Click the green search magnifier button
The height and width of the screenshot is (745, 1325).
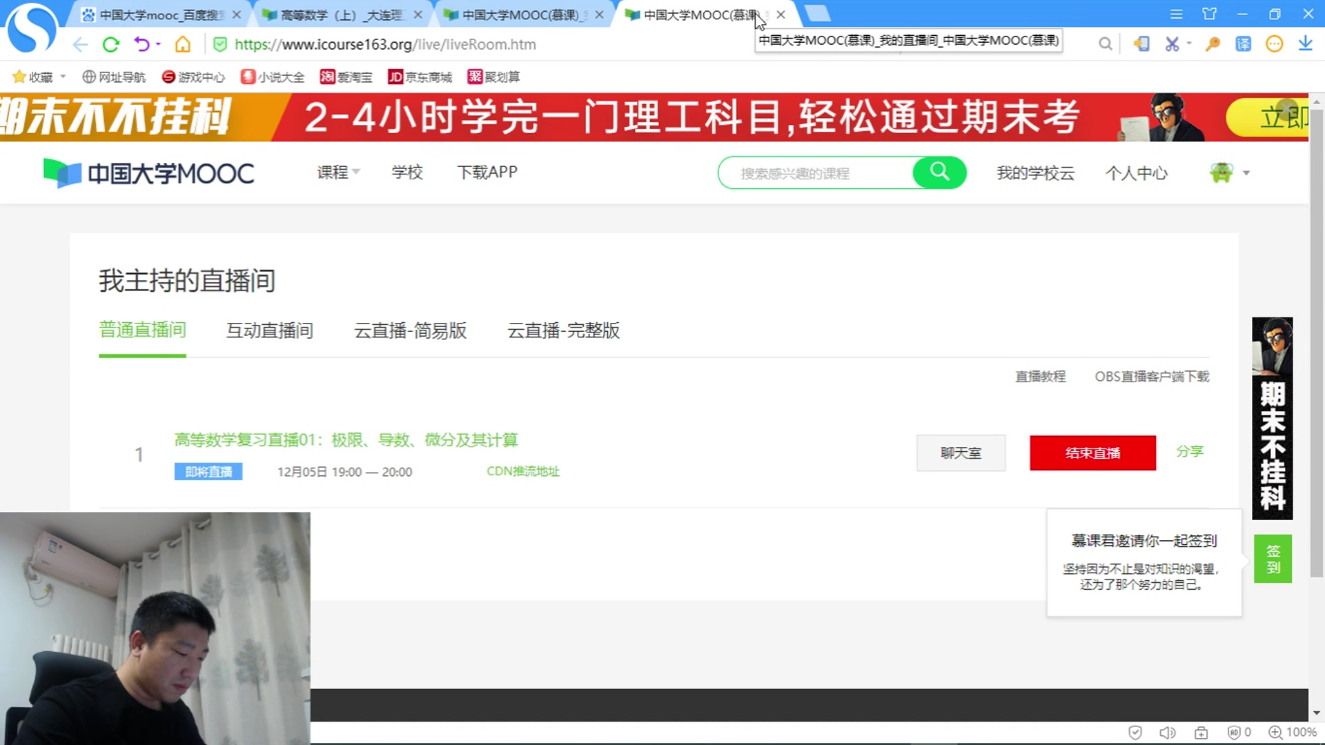pos(939,172)
